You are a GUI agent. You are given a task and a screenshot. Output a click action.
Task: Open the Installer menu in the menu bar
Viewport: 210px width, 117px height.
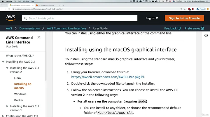coord(9,1)
